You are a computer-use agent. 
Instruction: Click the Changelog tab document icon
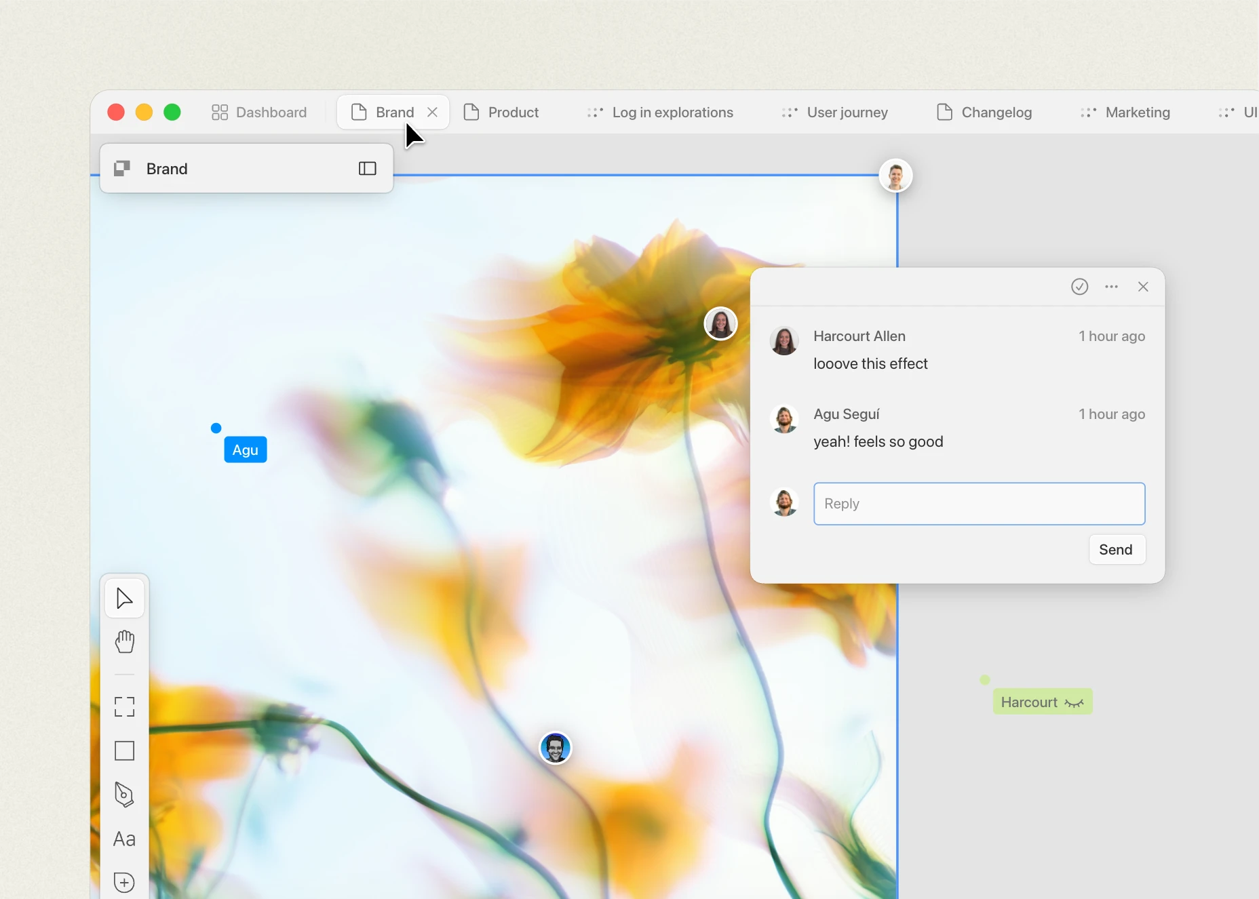[944, 112]
